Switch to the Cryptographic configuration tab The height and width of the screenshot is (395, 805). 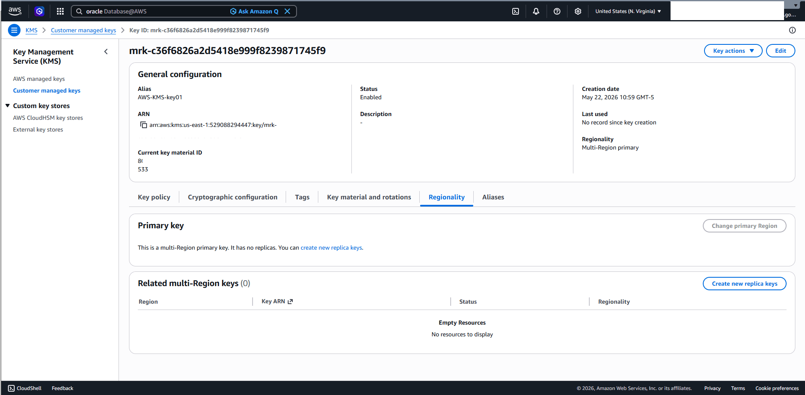point(232,197)
